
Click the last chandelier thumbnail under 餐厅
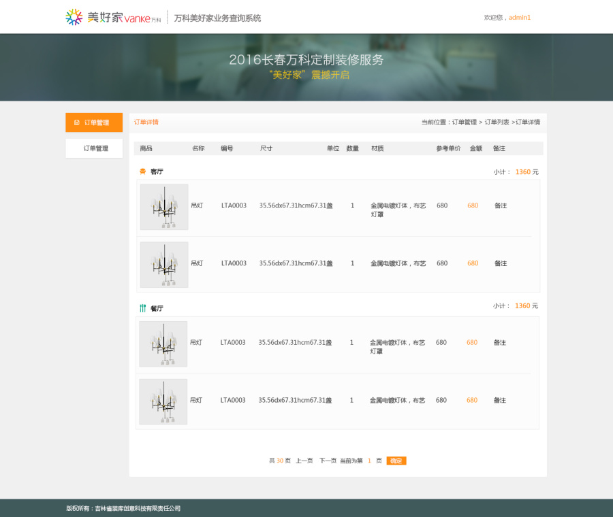[x=163, y=401]
